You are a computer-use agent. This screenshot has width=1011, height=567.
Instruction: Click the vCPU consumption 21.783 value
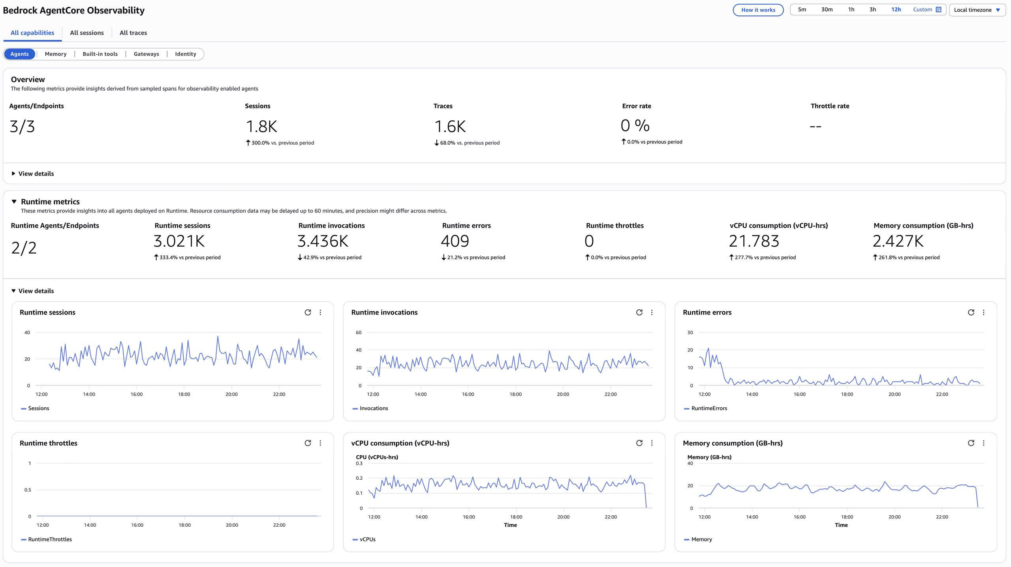pyautogui.click(x=754, y=241)
